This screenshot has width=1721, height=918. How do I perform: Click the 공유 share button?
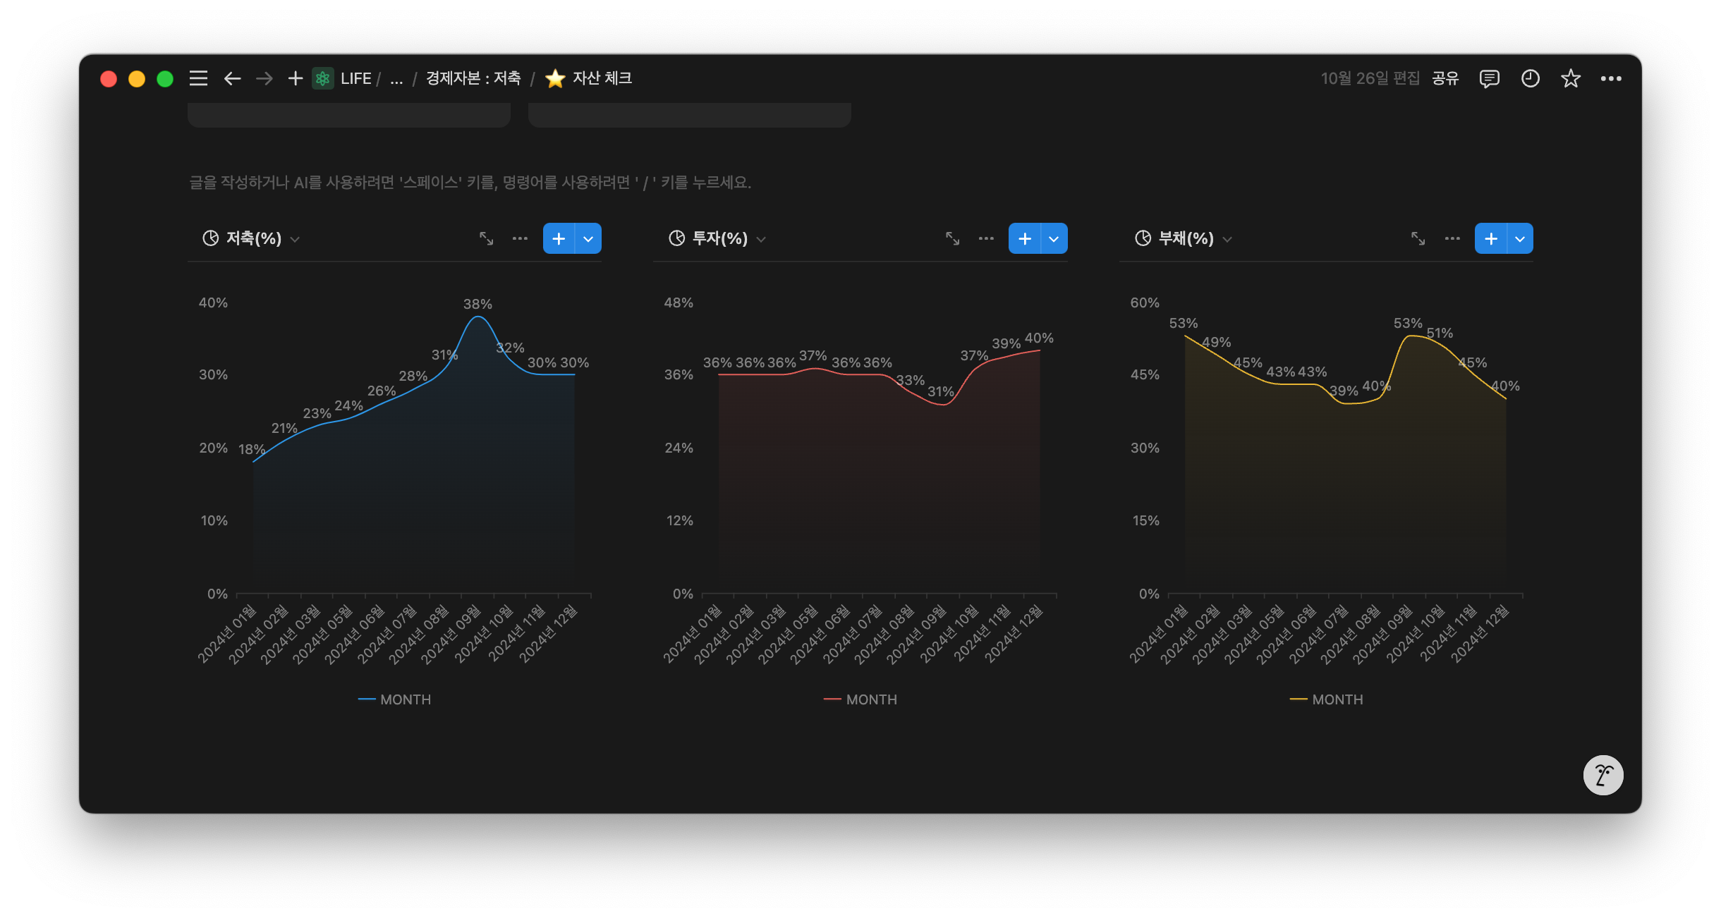(x=1445, y=78)
